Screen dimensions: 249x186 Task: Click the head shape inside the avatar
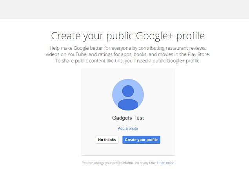pos(128,91)
